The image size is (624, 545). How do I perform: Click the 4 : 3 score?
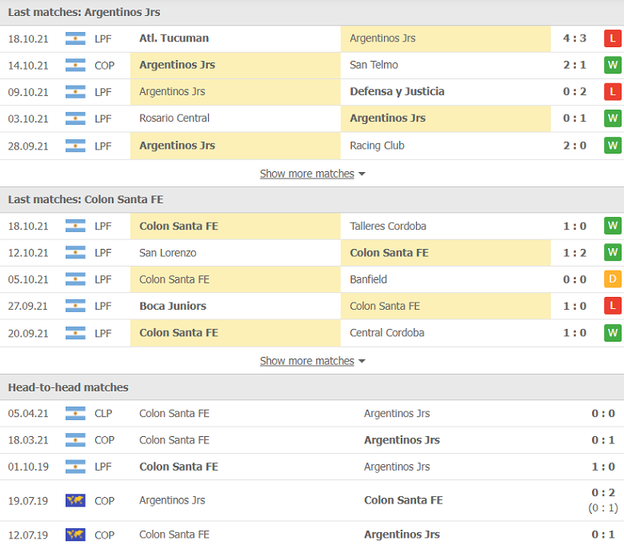pyautogui.click(x=574, y=38)
